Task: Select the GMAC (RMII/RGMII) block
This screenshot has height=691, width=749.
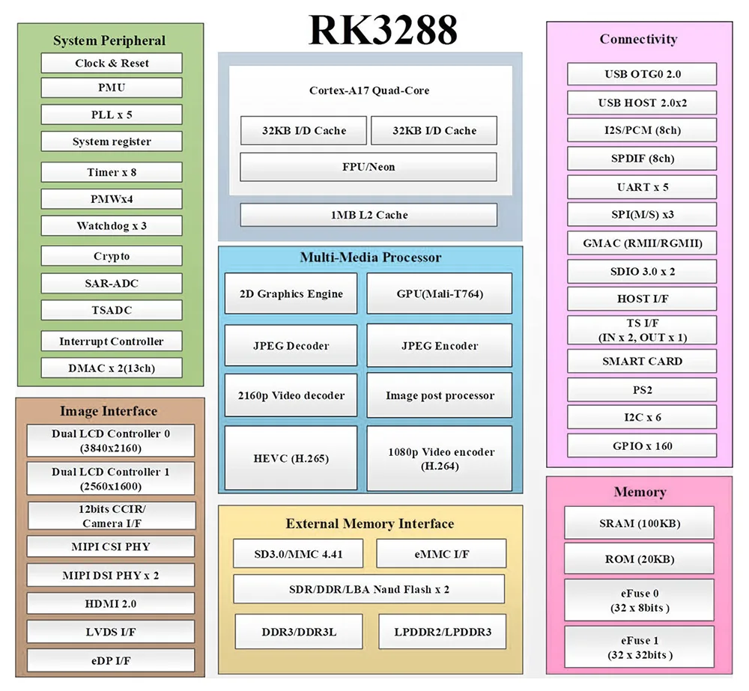Action: (x=642, y=243)
